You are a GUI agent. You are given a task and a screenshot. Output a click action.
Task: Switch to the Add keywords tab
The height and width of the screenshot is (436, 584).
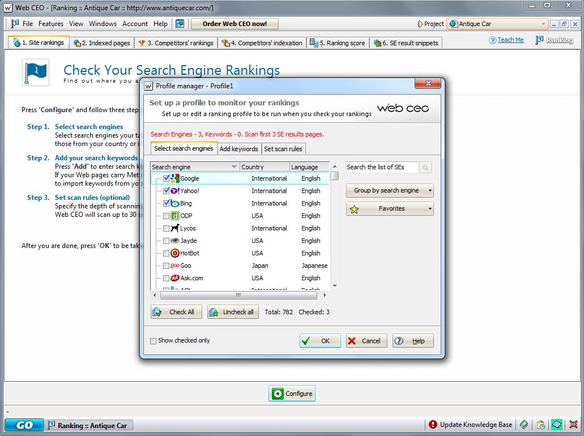click(238, 149)
